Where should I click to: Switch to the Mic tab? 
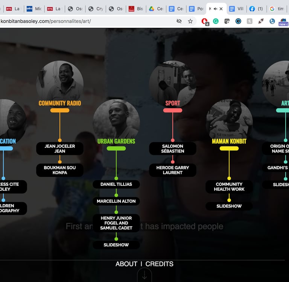pyautogui.click(x=34, y=9)
